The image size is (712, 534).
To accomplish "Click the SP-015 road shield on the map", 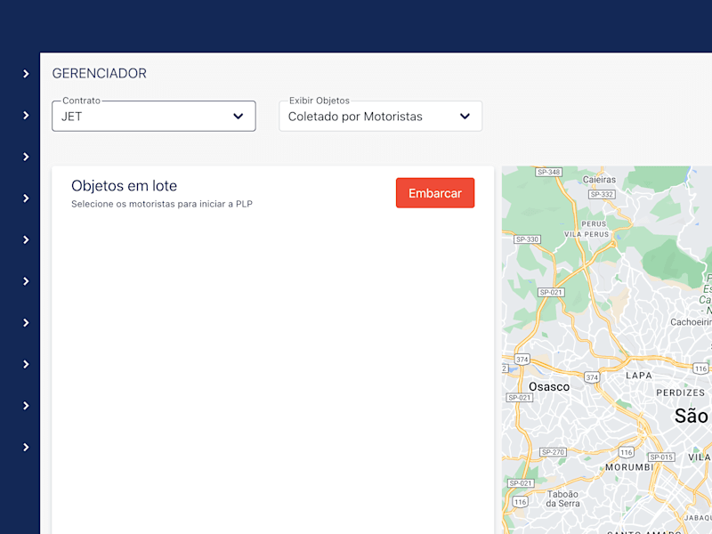I will 661,457.
